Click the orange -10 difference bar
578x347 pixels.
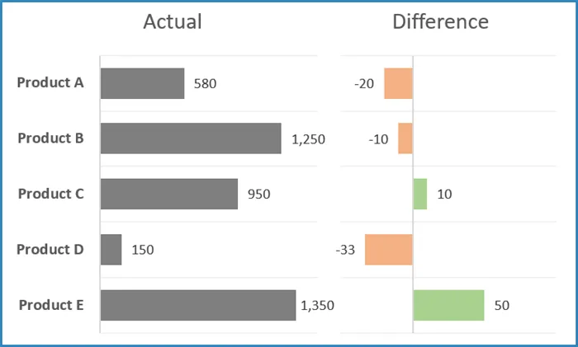405,138
